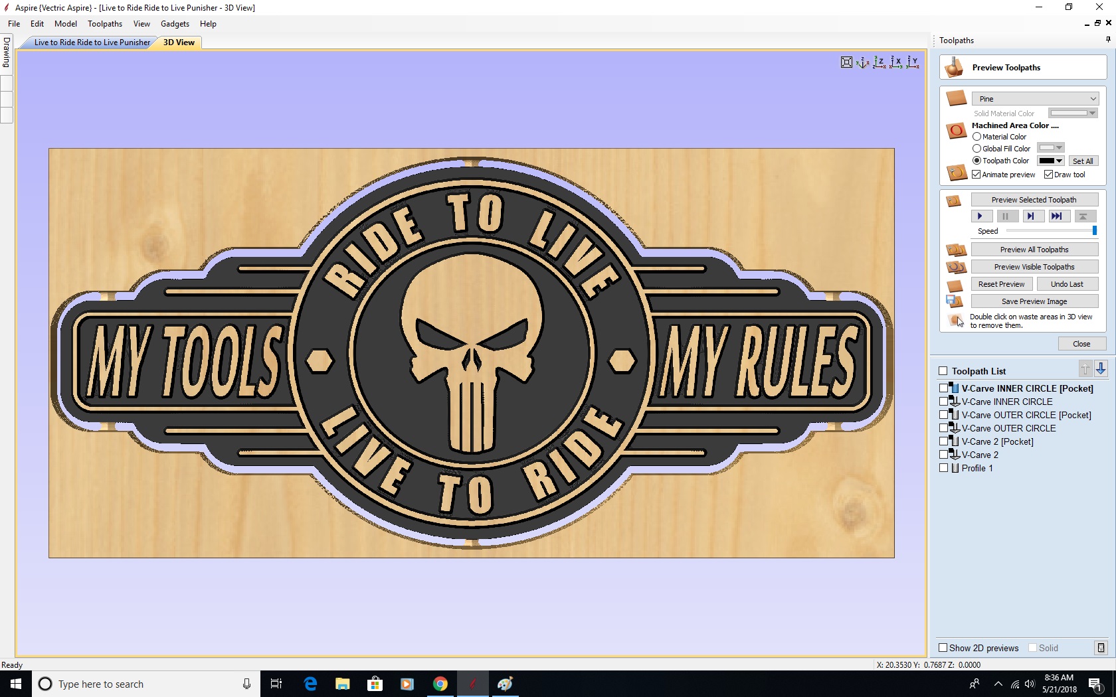Click the Save Preview Image disk icon

[955, 301]
